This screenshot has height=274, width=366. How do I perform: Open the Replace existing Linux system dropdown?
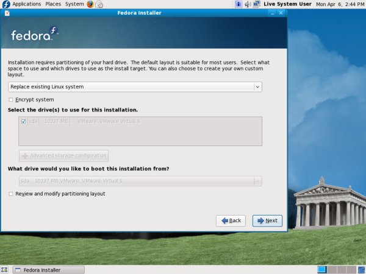[x=135, y=87]
